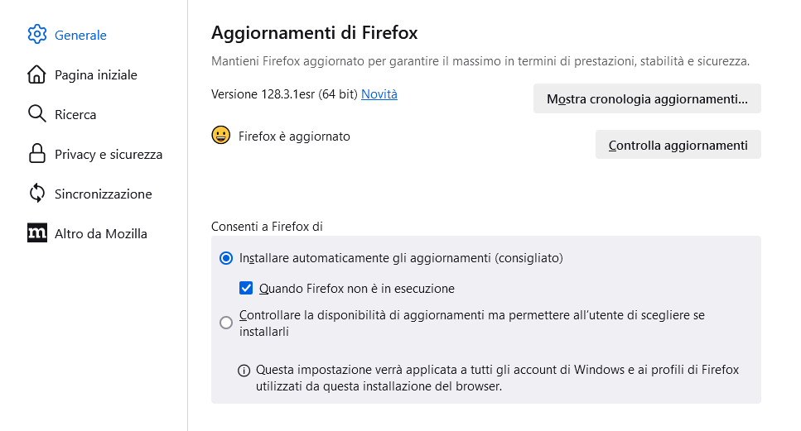Open the Ricerca settings category
Image resolution: width=801 pixels, height=431 pixels.
coord(75,114)
